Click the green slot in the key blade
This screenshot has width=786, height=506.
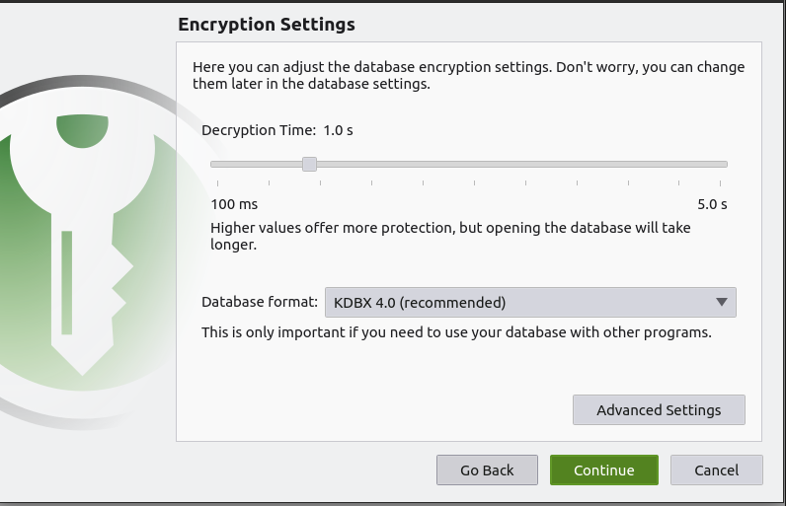point(67,282)
